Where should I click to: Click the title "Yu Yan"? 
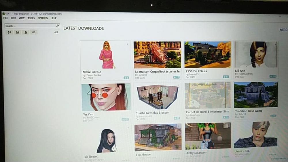click(88, 114)
